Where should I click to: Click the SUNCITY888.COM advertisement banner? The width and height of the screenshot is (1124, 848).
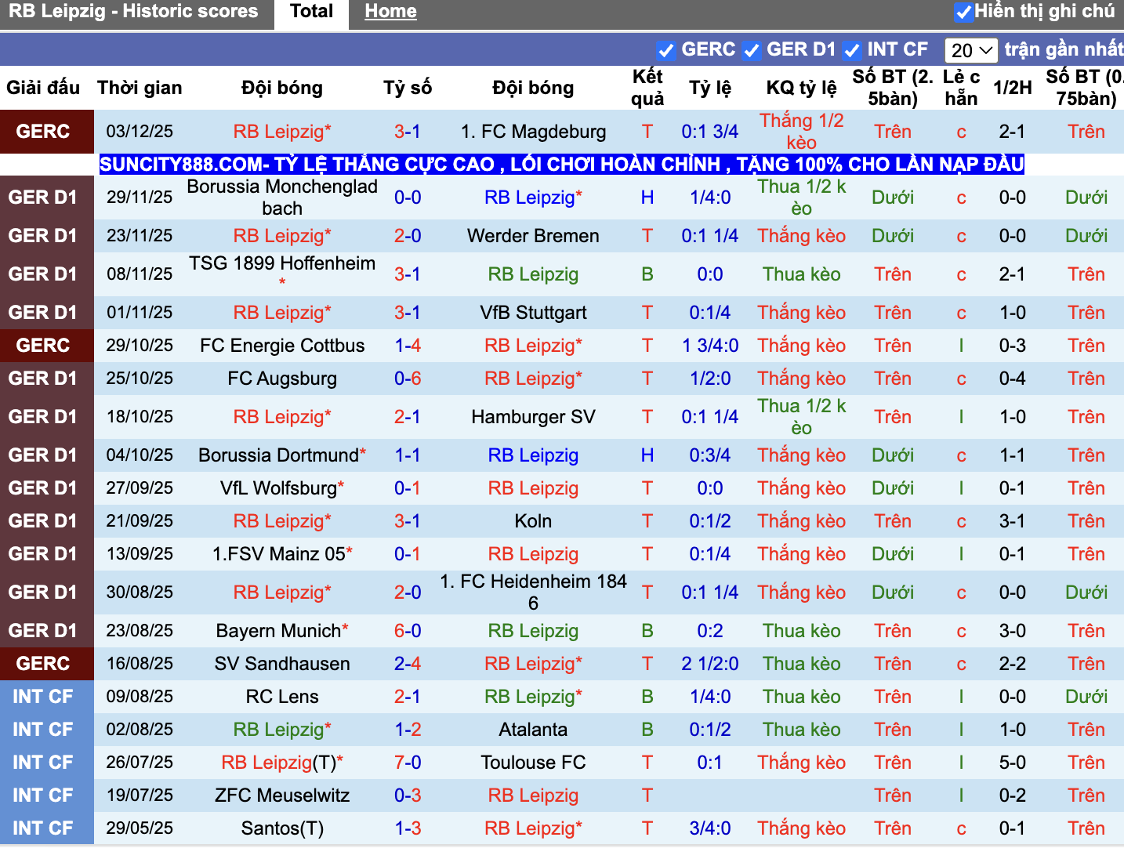click(x=561, y=164)
